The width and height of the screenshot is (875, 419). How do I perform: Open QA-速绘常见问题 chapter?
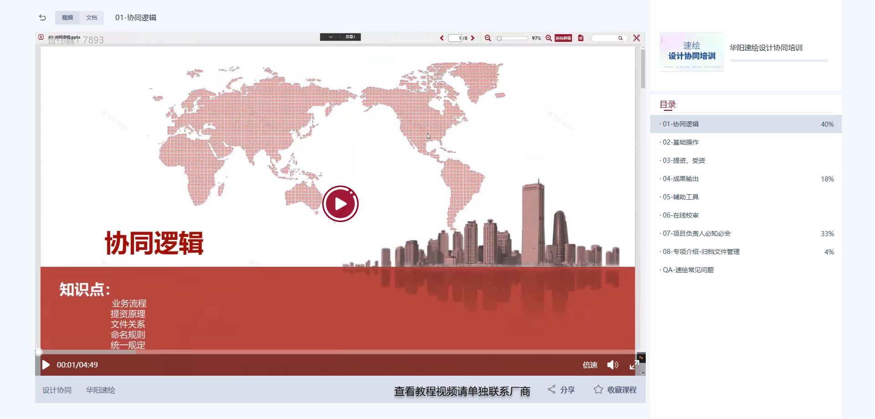pyautogui.click(x=746, y=270)
